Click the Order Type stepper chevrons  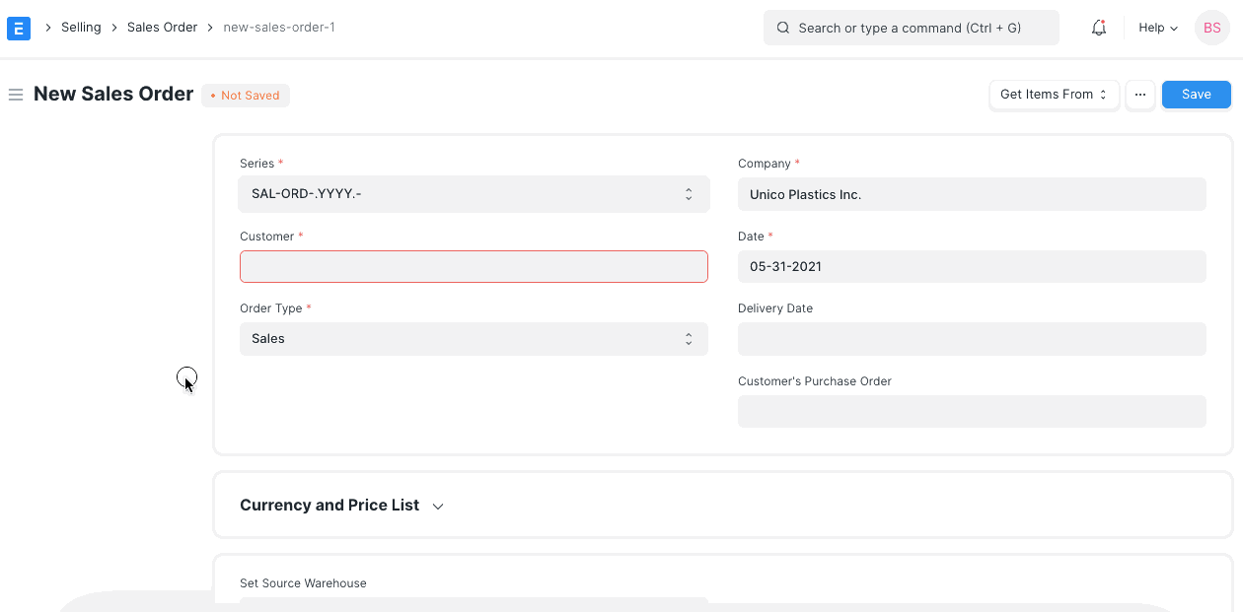(689, 338)
